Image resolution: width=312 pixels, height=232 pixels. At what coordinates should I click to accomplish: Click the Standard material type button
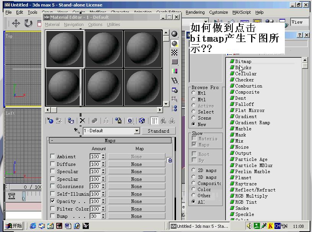click(158, 131)
